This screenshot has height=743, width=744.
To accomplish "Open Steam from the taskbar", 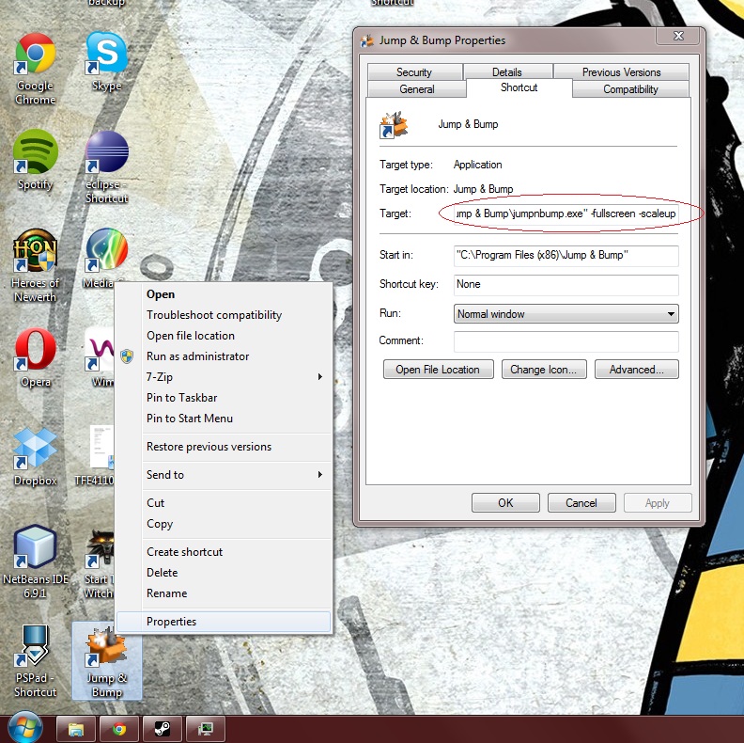I will pos(163,729).
